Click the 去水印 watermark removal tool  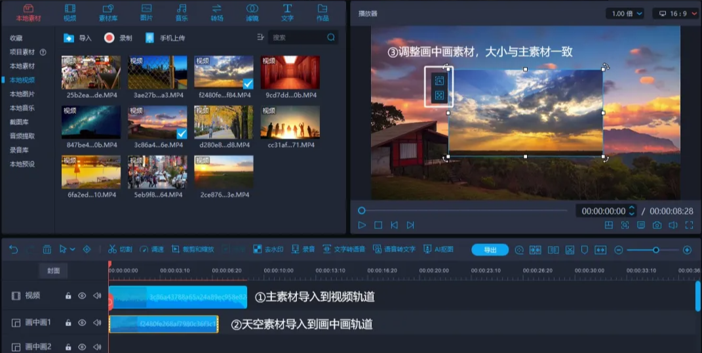(267, 249)
